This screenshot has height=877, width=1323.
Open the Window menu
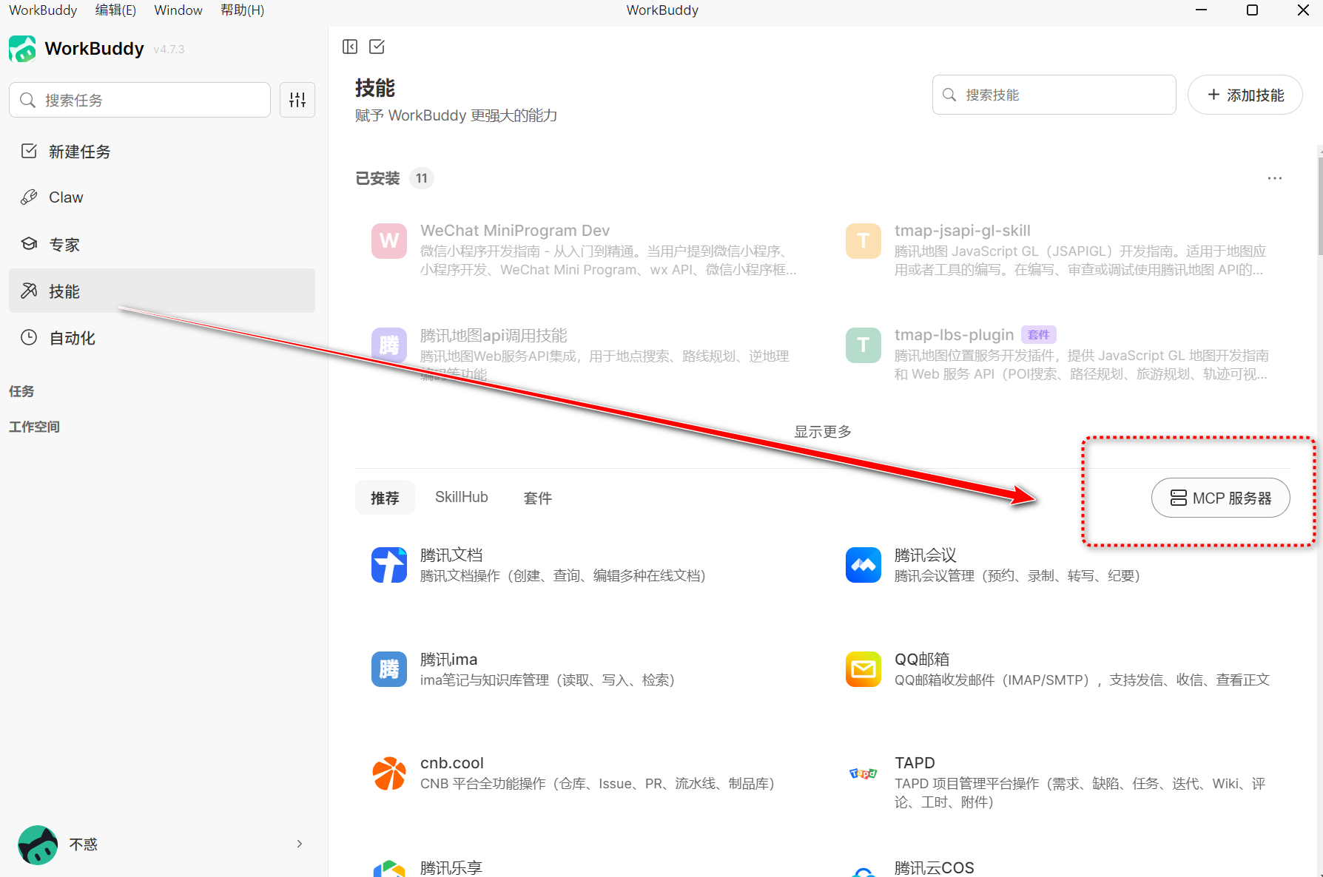click(178, 10)
